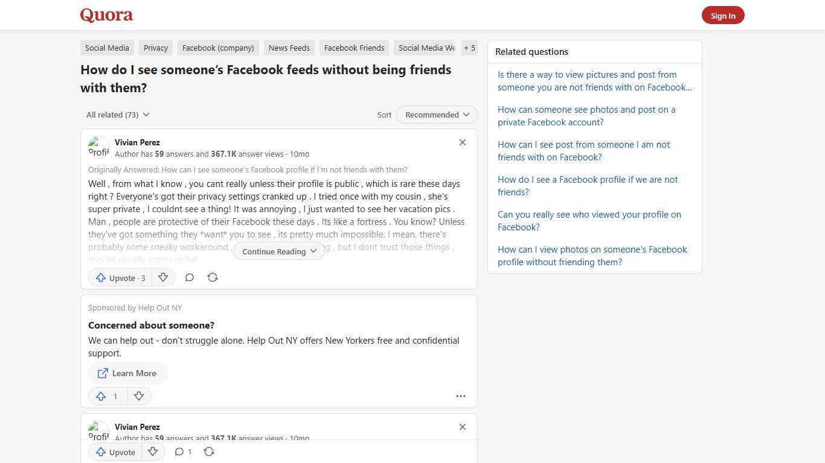Open comments on the second Vivian Perez answer
This screenshot has width=825, height=463.
179,452
